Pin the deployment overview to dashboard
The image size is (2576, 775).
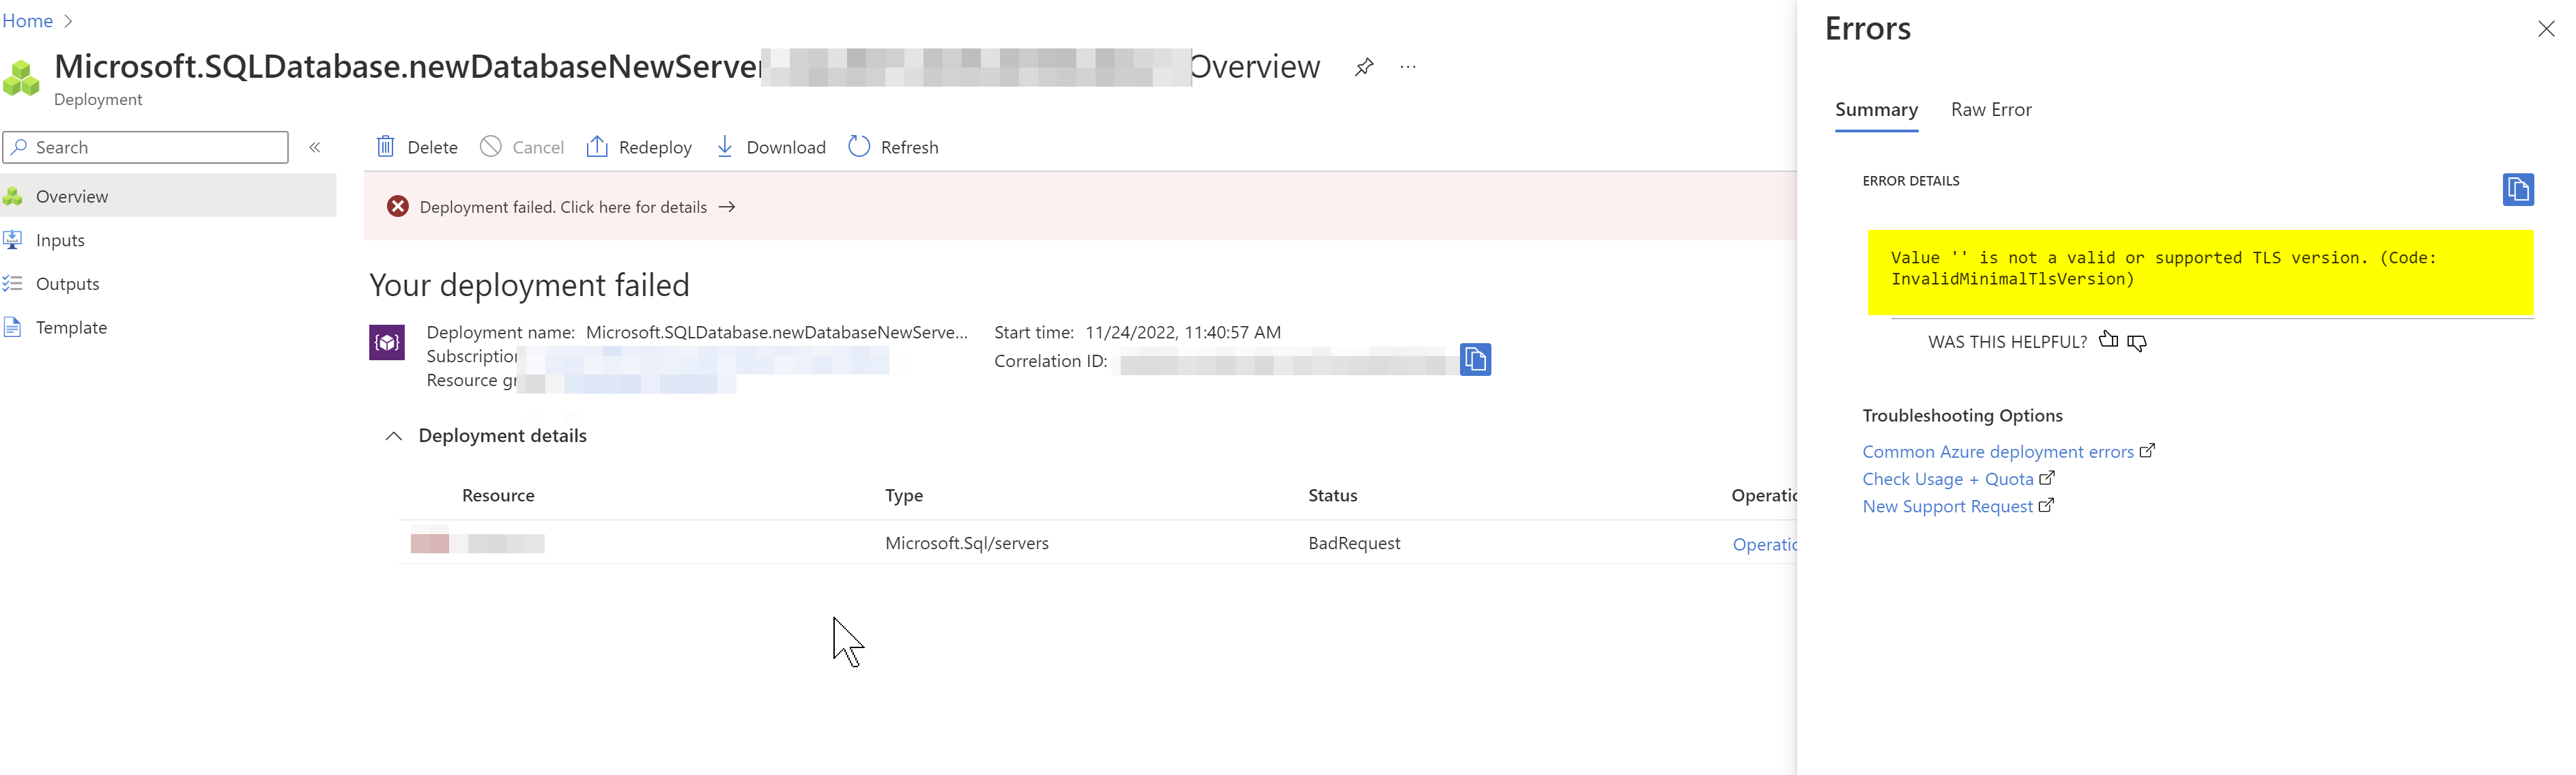point(1364,67)
